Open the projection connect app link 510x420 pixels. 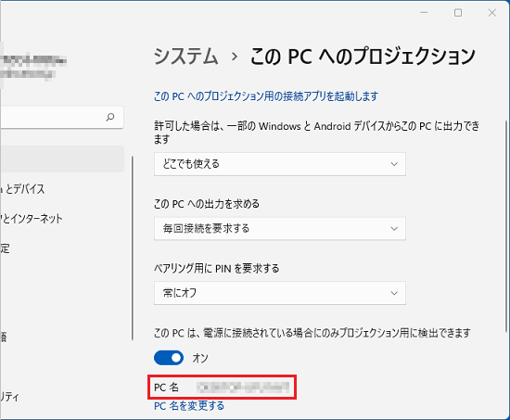pyautogui.click(x=266, y=96)
